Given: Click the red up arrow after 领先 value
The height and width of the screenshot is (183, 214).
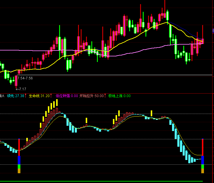Looking at the screenshot, I should [25, 96].
